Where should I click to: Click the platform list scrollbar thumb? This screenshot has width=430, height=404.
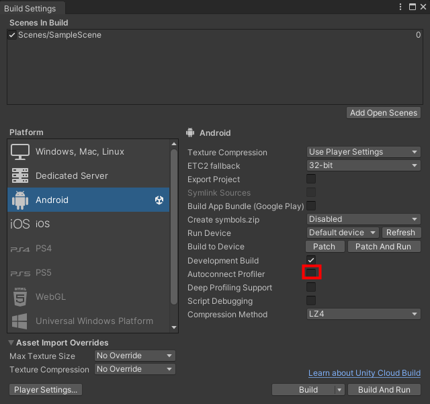pos(174,227)
